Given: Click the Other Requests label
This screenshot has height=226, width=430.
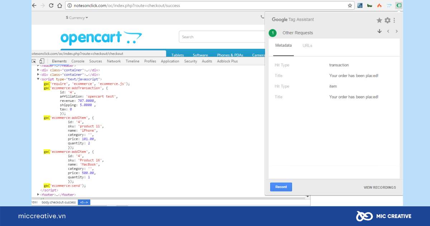Looking at the screenshot, I should pyautogui.click(x=298, y=33).
